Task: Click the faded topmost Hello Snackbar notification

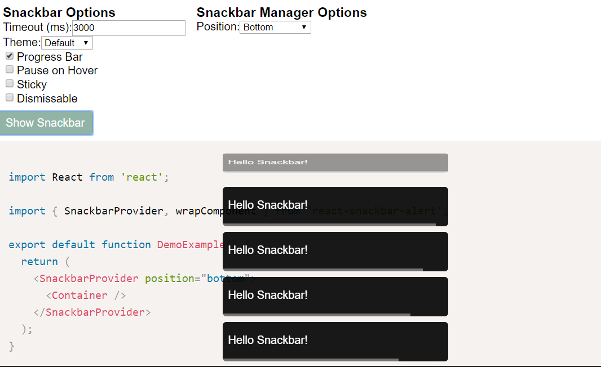Action: click(x=335, y=163)
